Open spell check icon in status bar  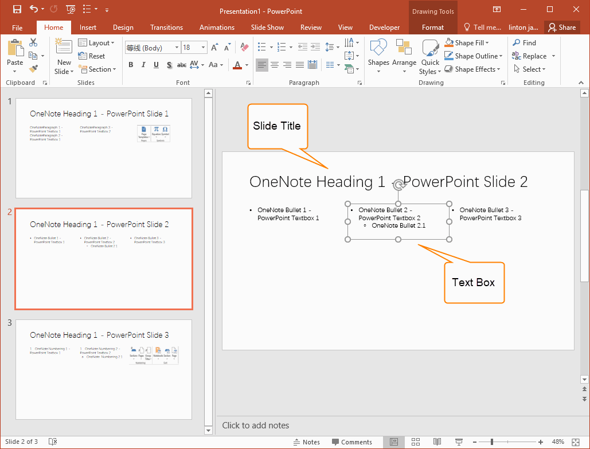click(x=53, y=442)
